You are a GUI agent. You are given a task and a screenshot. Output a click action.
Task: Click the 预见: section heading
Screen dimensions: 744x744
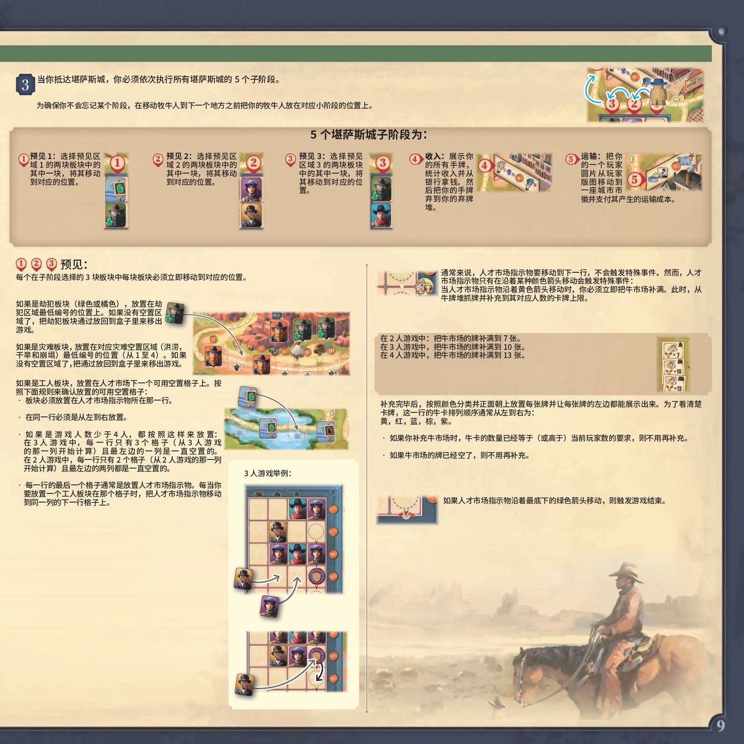click(x=74, y=265)
